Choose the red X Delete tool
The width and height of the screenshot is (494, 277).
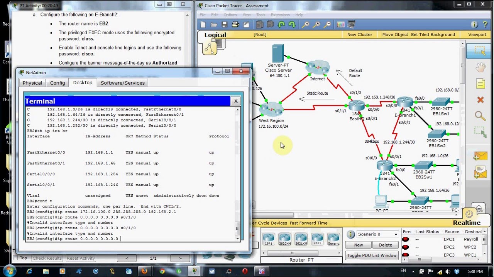pos(480,100)
